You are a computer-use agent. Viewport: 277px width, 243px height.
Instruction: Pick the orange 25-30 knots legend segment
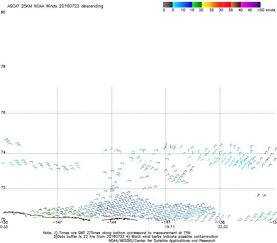point(216,4)
